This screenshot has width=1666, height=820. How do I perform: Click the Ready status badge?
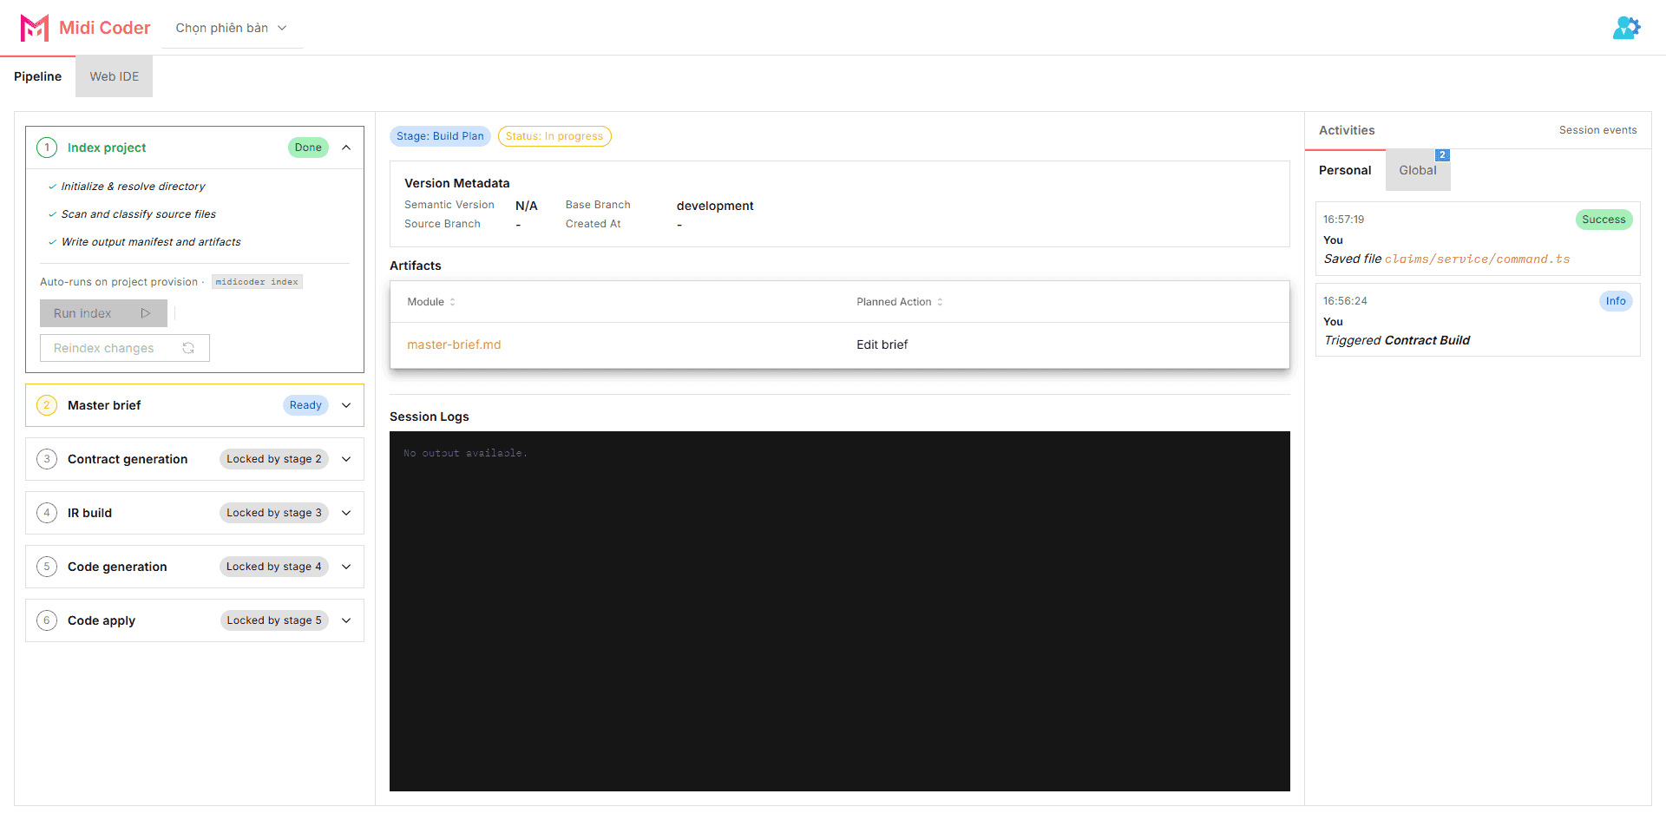tap(305, 405)
